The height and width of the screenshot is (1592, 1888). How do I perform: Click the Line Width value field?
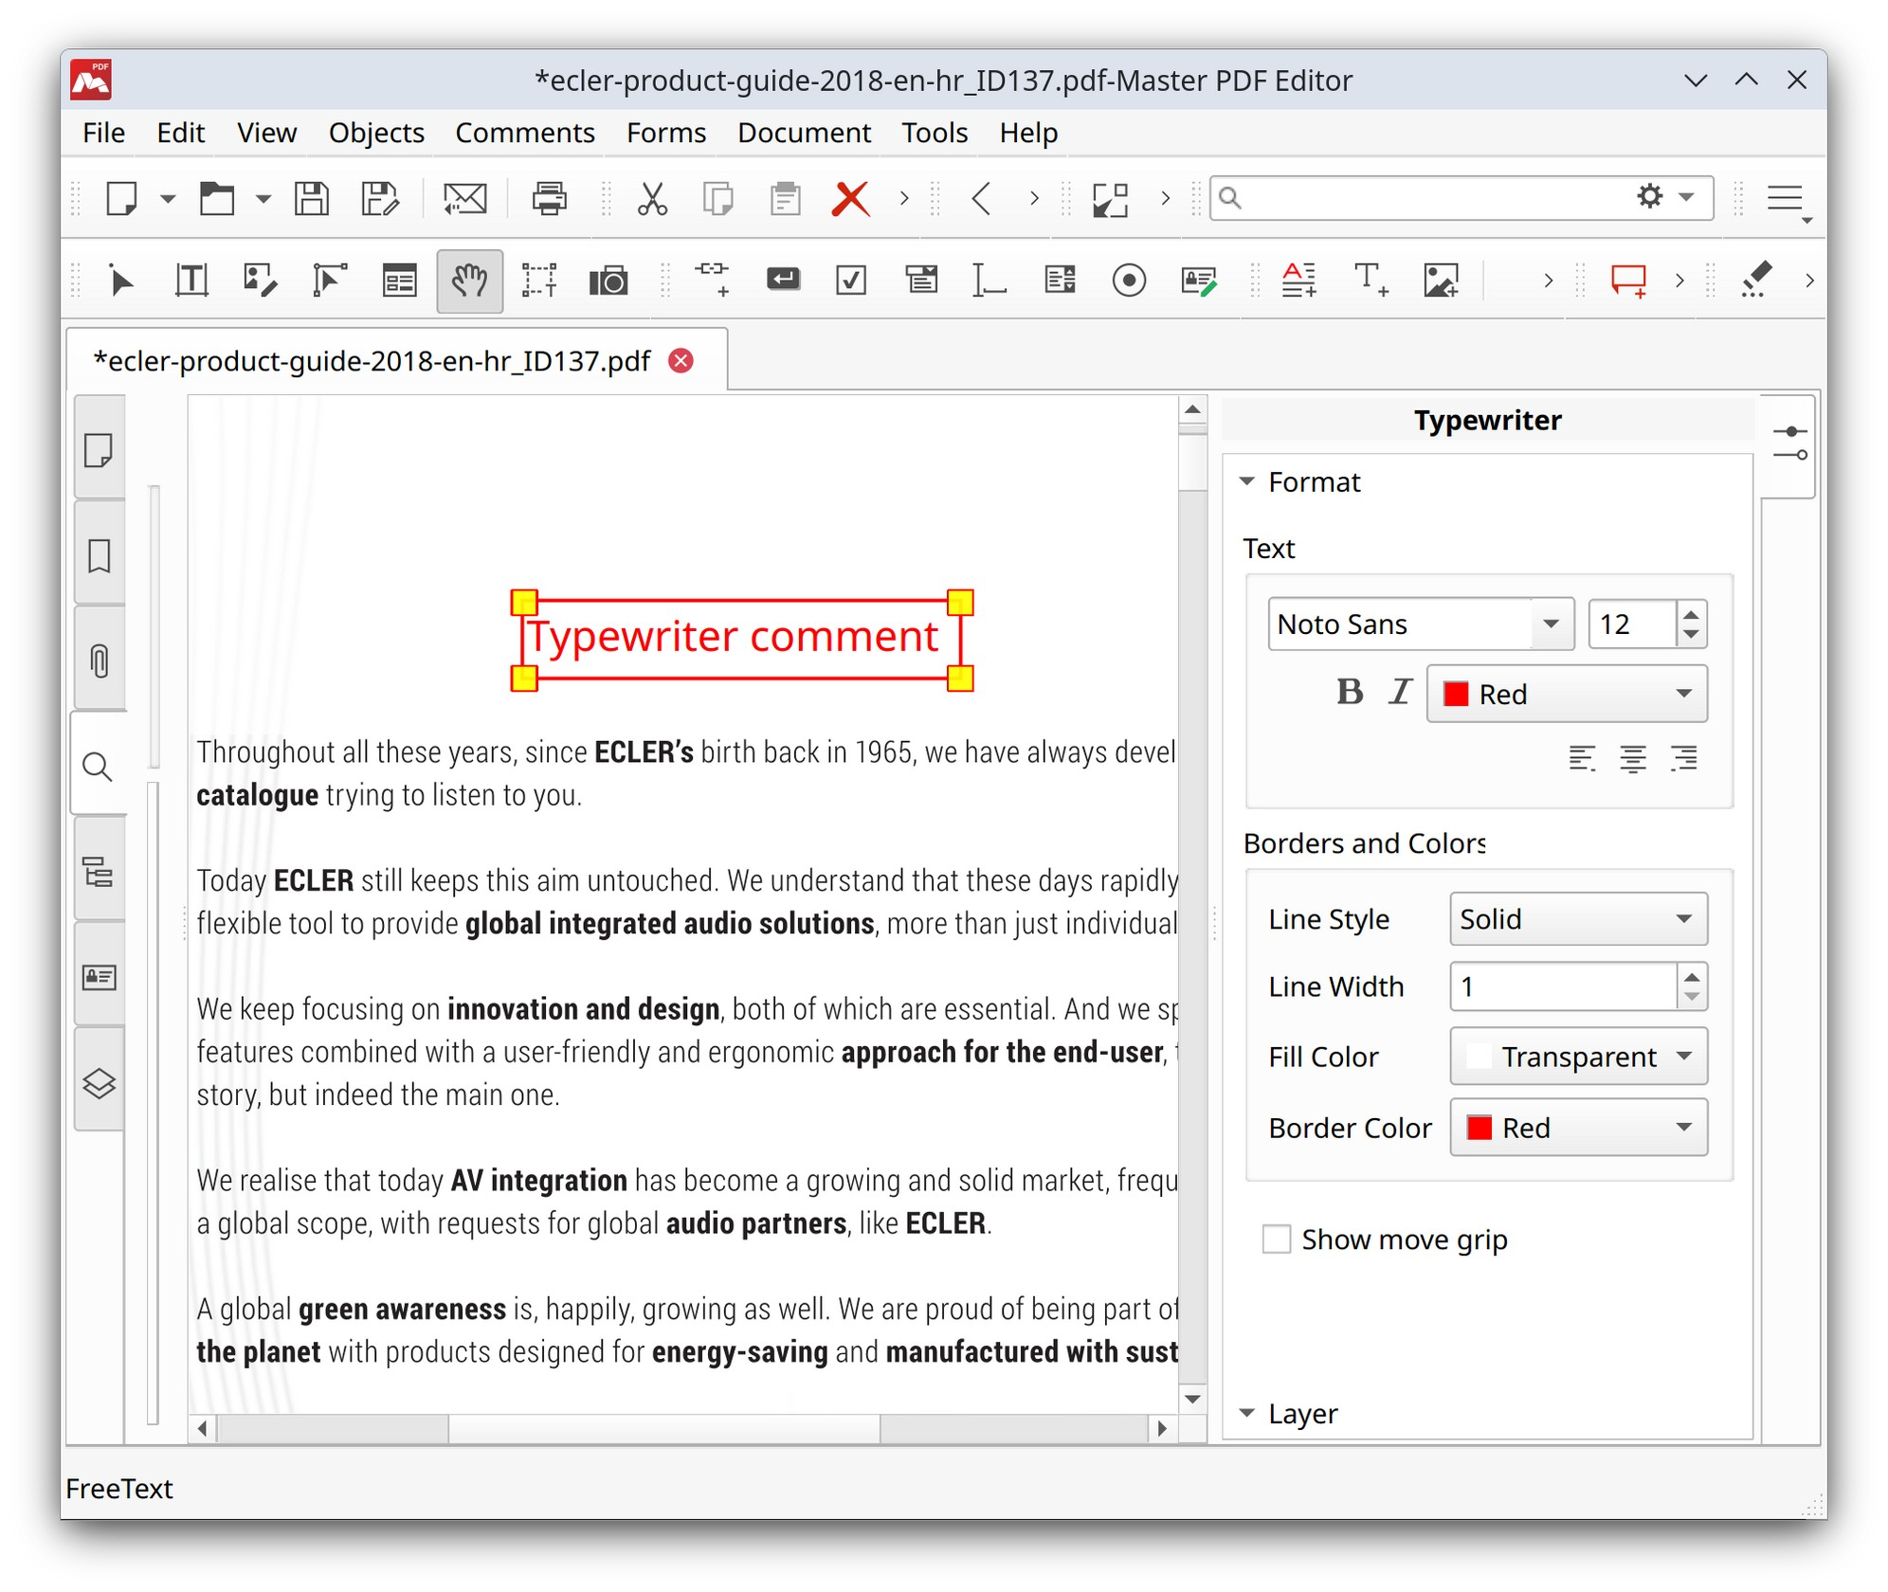tap(1563, 986)
